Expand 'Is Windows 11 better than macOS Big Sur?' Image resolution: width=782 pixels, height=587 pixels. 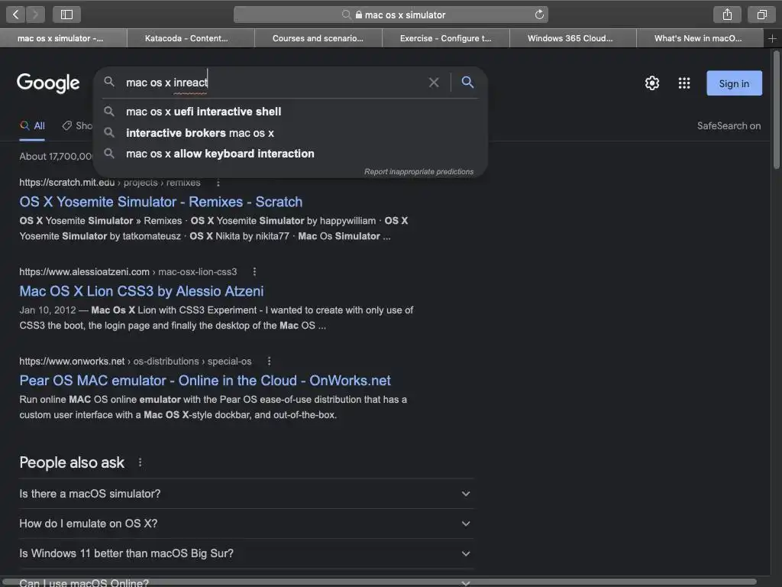[246, 553]
